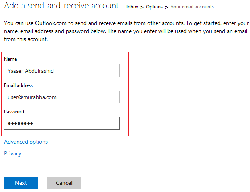Click breadcrumb arrow after Inbox
The height and width of the screenshot is (192, 250).
coord(142,7)
